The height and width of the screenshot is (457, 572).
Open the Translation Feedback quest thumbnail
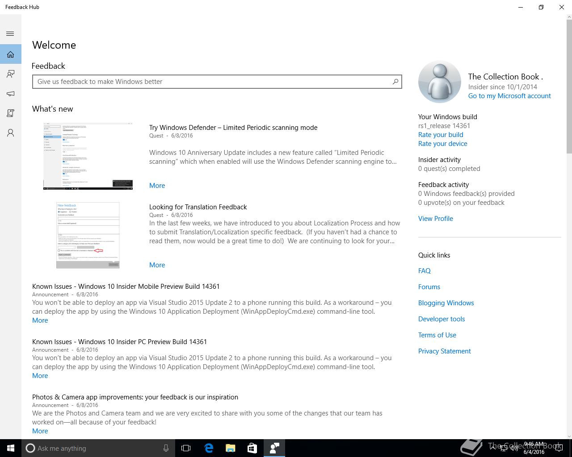[x=88, y=235]
